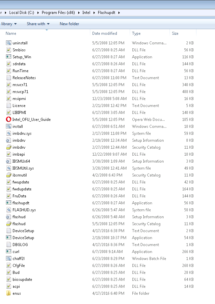Click the msvcp71 file name

point(20,92)
